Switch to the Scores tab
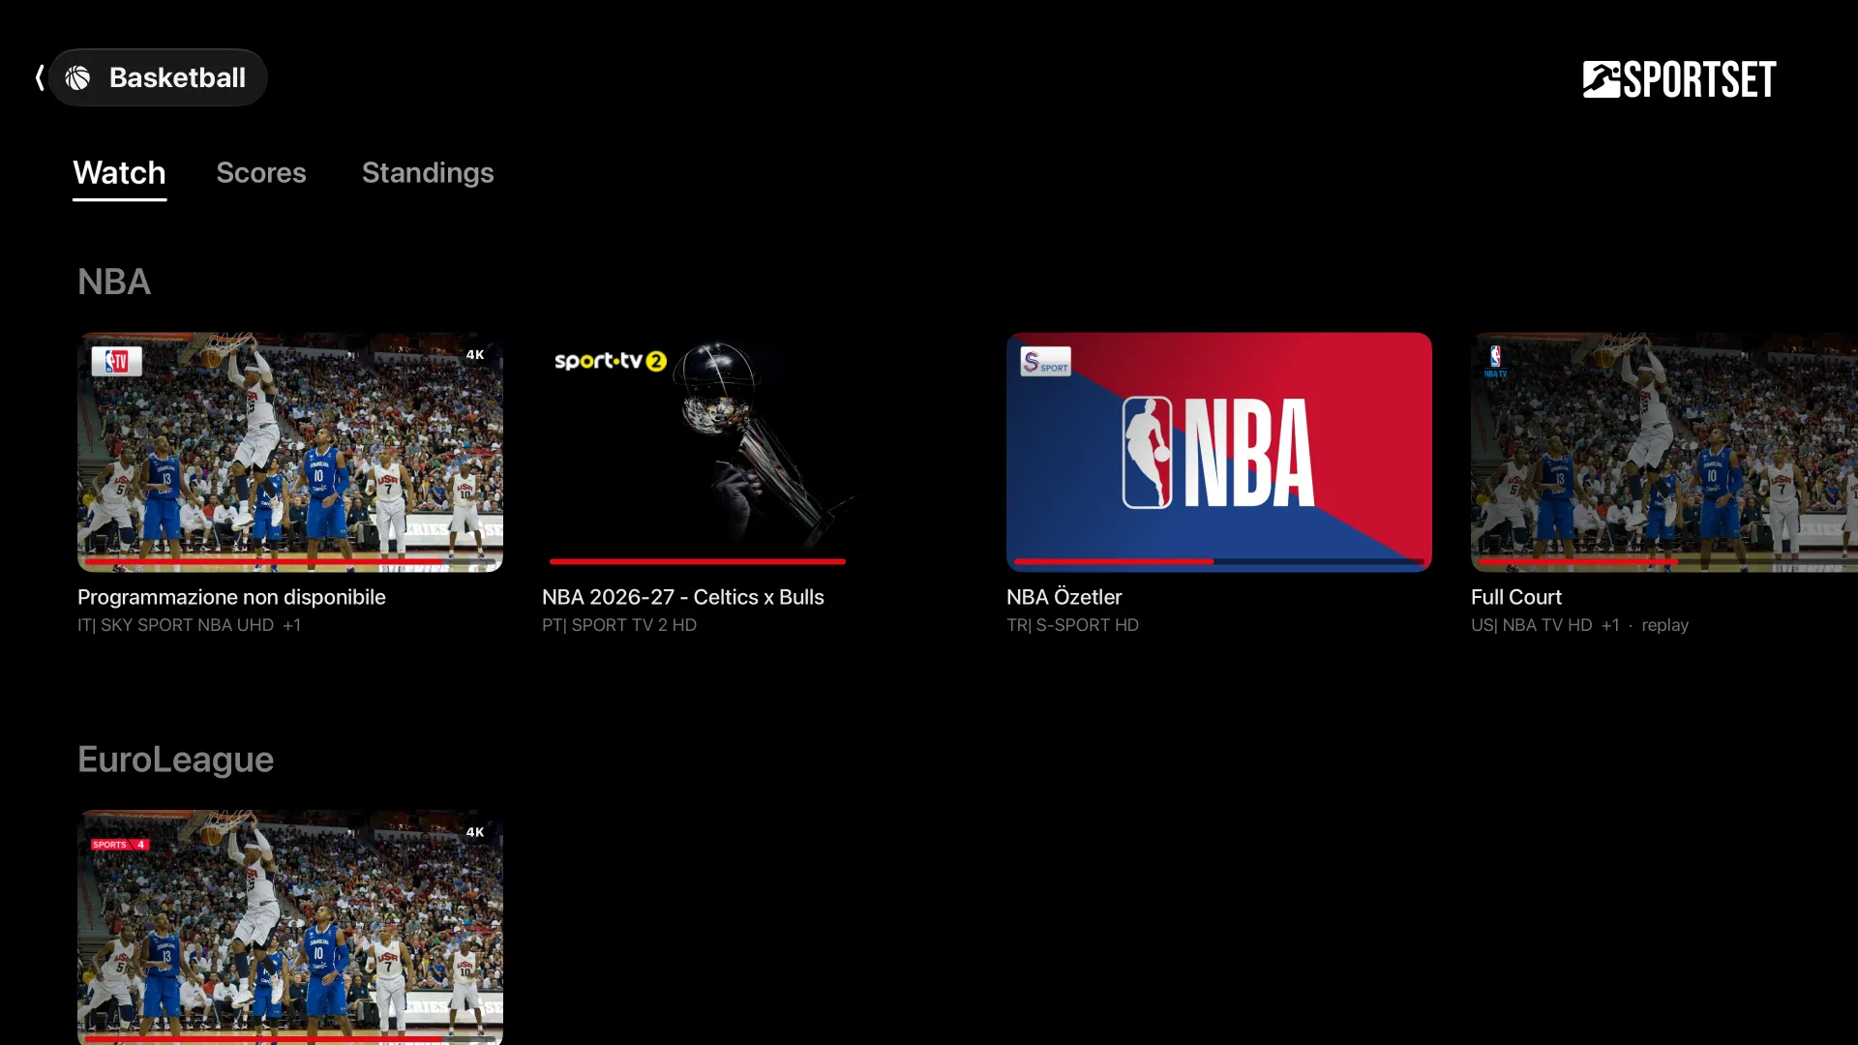Viewport: 1858px width, 1045px height. [261, 173]
